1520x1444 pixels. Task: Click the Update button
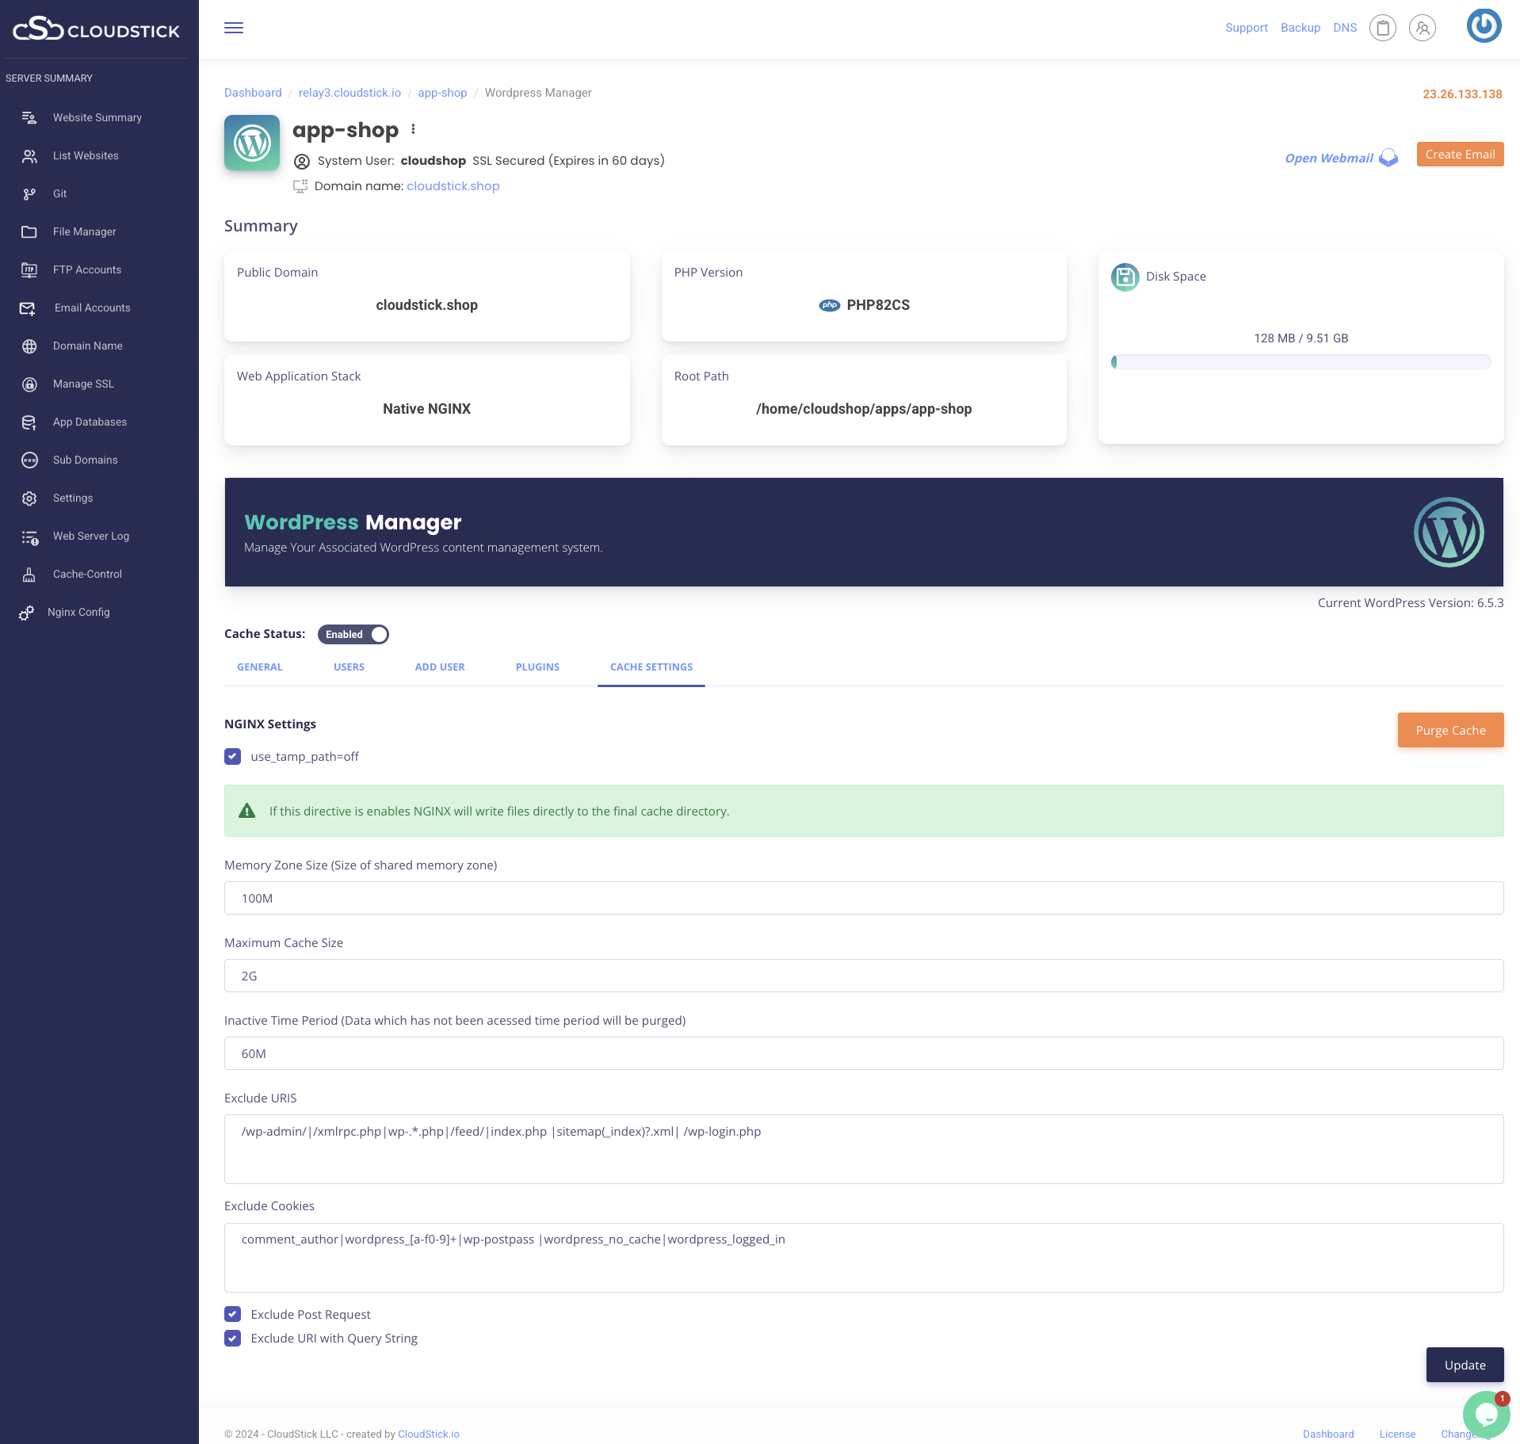coord(1465,1365)
